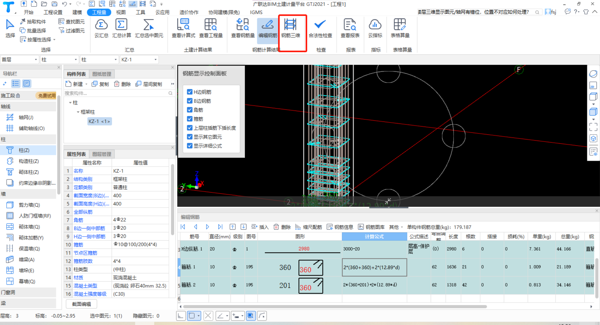
Task: Run 合法性检查 validity check
Action: (320, 28)
